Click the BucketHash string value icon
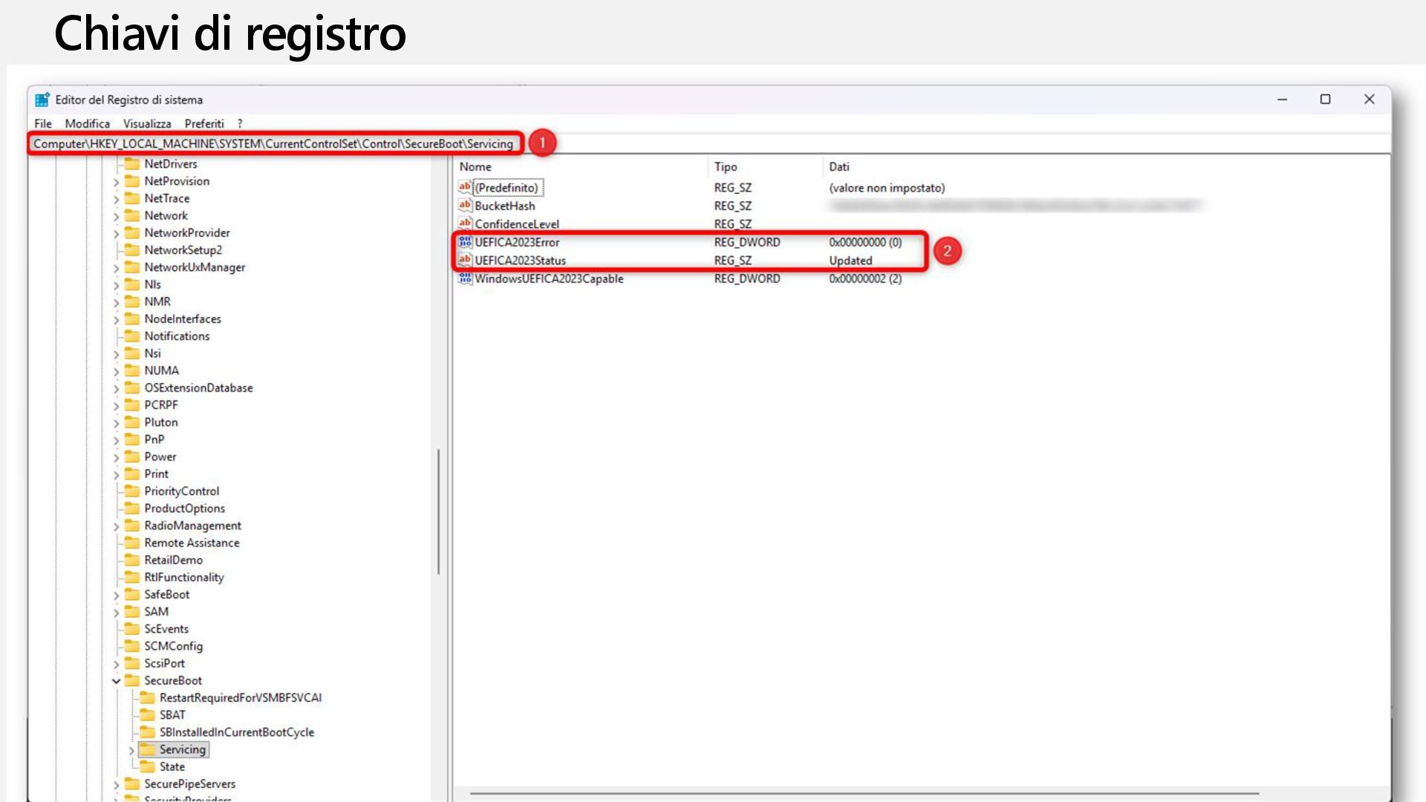The image size is (1426, 802). 465,206
